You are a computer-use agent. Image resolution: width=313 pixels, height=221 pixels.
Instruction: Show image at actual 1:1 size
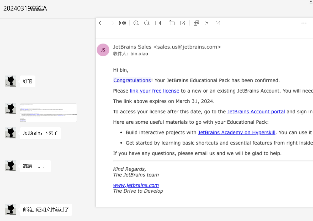(x=158, y=23)
